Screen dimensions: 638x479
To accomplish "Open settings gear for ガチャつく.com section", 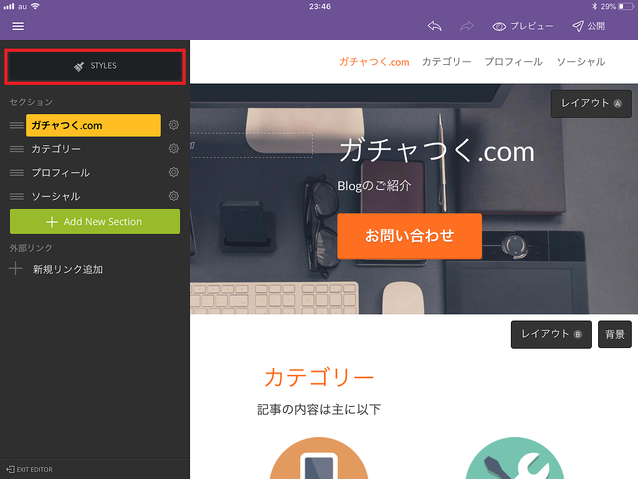I will [x=174, y=125].
